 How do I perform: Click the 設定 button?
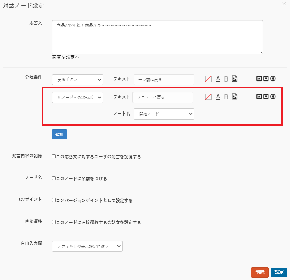point(279,272)
